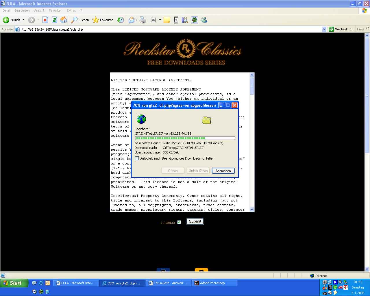Click the address field URL text
Screen dimensions: 370x296
pyautogui.click(x=52, y=29)
